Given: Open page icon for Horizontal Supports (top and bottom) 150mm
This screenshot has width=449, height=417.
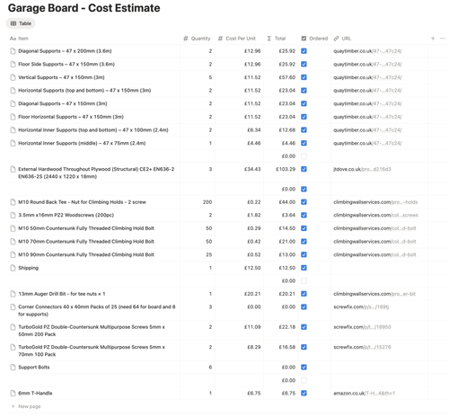Looking at the screenshot, I should (x=13, y=91).
